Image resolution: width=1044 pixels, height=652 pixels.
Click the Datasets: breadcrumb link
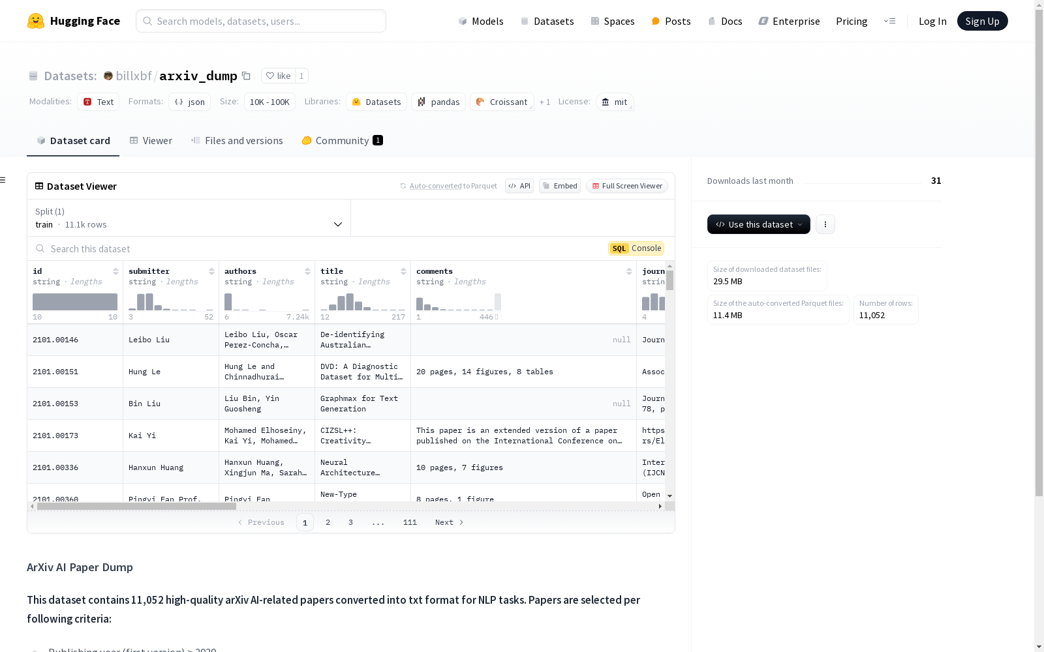click(70, 76)
